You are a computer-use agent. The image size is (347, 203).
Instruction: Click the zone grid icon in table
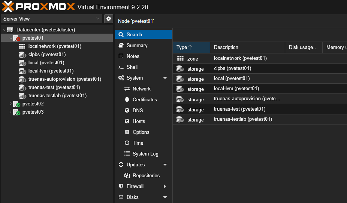[x=180, y=58]
